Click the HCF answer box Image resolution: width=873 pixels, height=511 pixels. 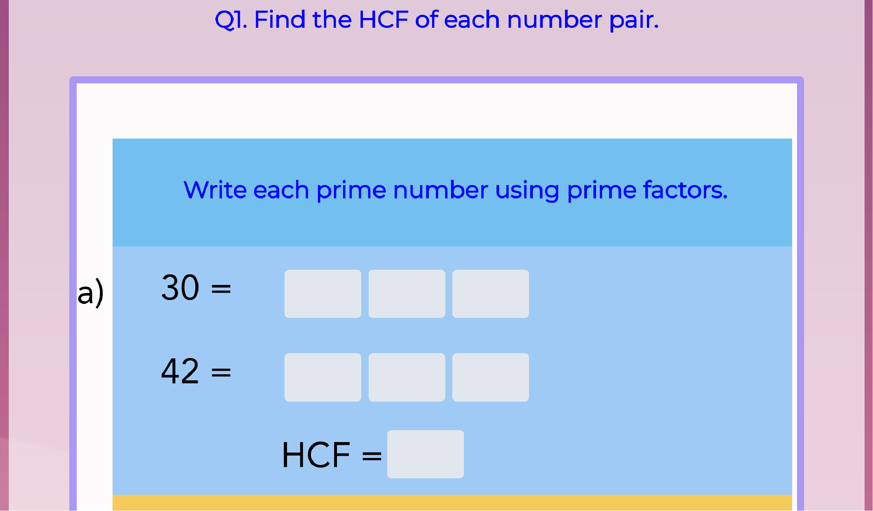(x=425, y=454)
